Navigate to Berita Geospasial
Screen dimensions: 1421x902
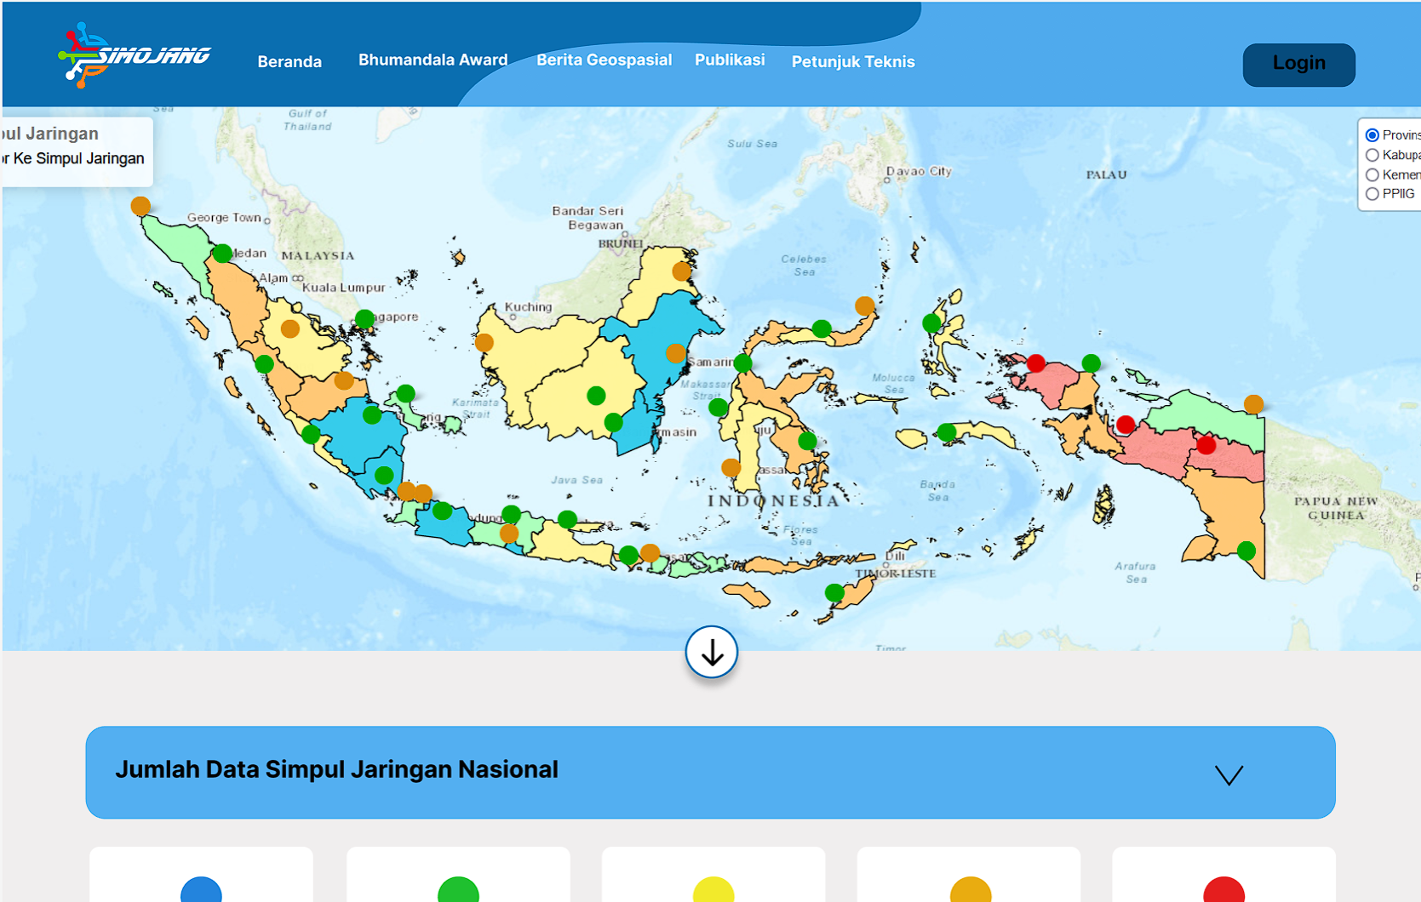point(604,60)
